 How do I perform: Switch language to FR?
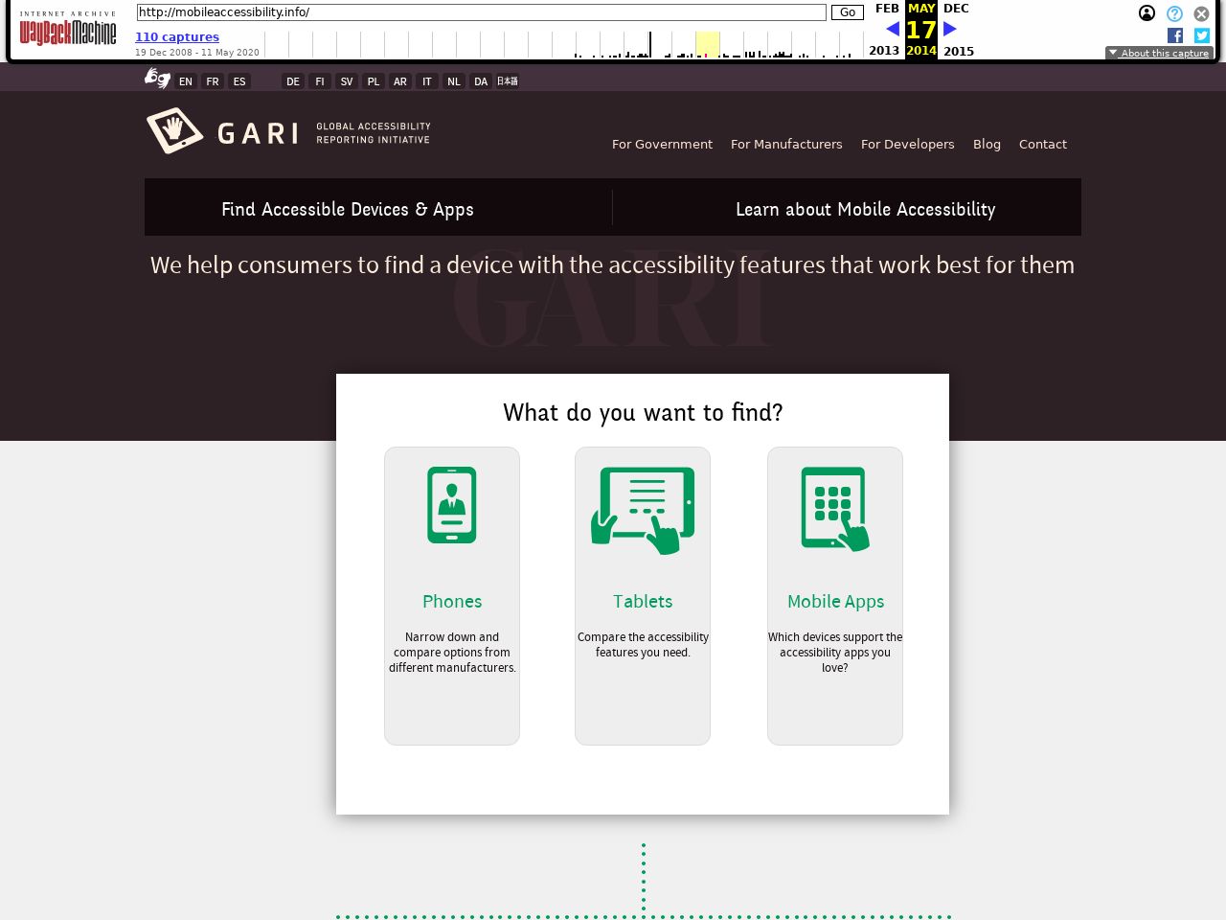[x=213, y=81]
